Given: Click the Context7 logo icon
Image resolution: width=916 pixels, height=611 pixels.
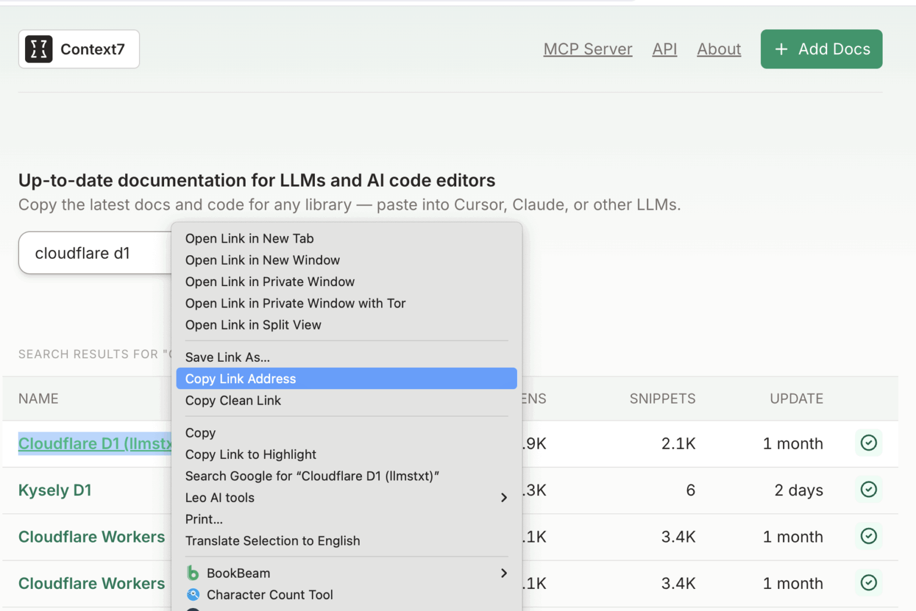Looking at the screenshot, I should (x=39, y=49).
